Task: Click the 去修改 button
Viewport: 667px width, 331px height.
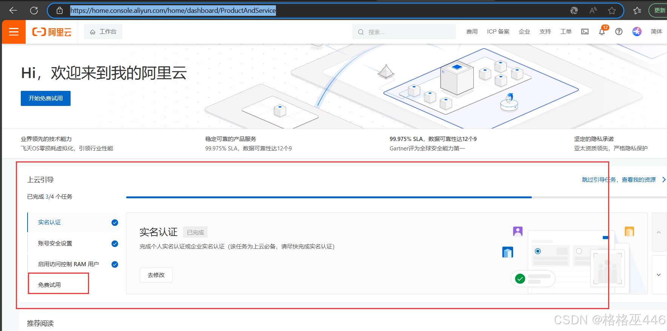Action: pyautogui.click(x=156, y=275)
